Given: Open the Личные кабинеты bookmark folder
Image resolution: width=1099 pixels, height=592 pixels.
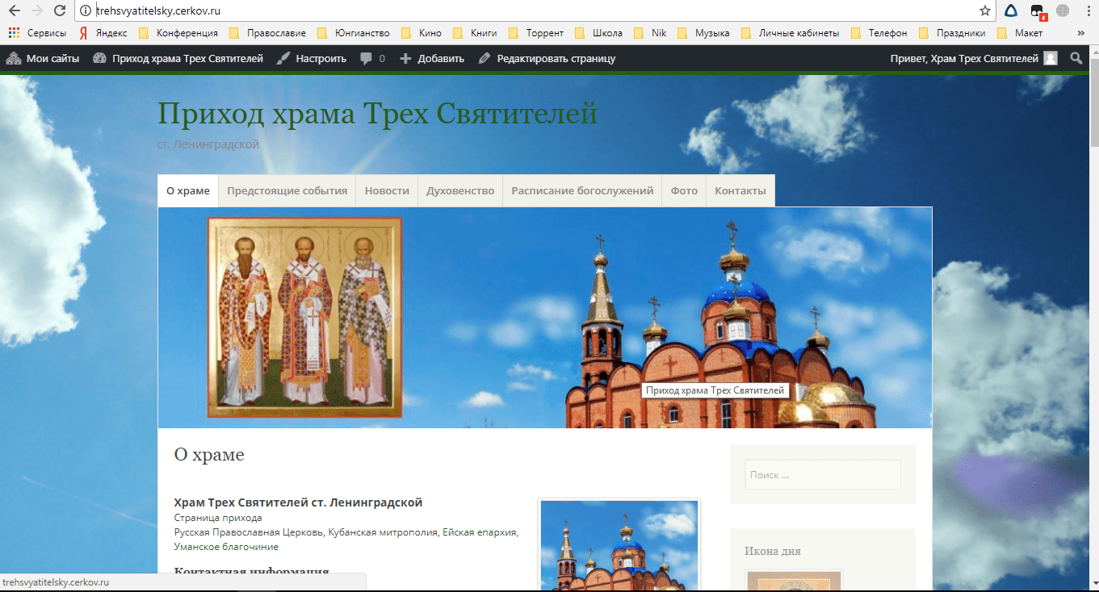Looking at the screenshot, I should tap(791, 33).
